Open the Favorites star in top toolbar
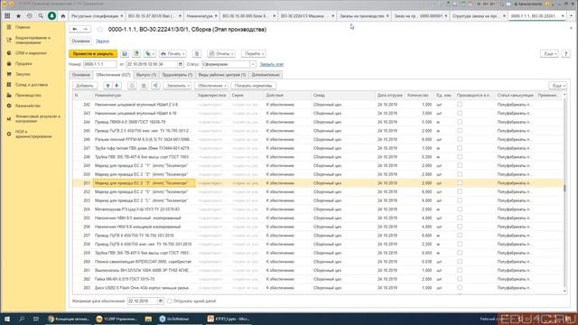 [x=18, y=16]
